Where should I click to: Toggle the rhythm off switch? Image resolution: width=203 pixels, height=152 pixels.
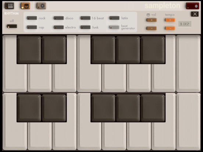pyautogui.click(x=12, y=26)
